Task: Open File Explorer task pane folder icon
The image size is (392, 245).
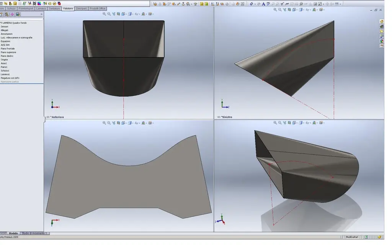Action: pos(382,31)
